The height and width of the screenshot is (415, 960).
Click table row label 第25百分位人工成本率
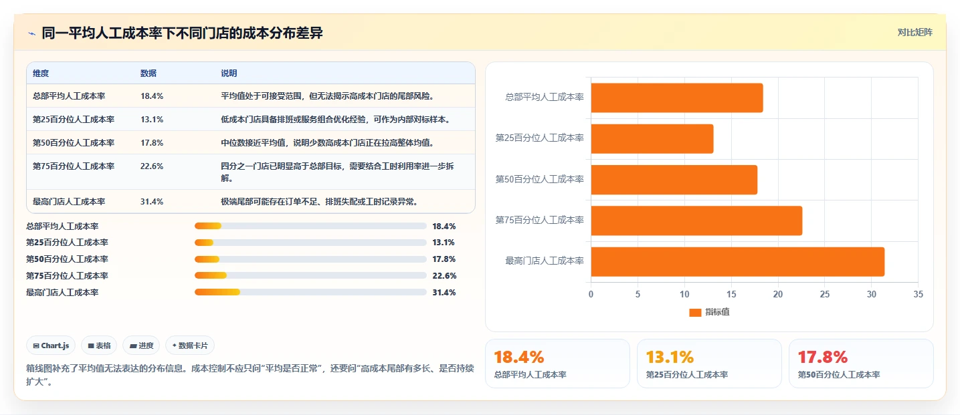pyautogui.click(x=74, y=120)
